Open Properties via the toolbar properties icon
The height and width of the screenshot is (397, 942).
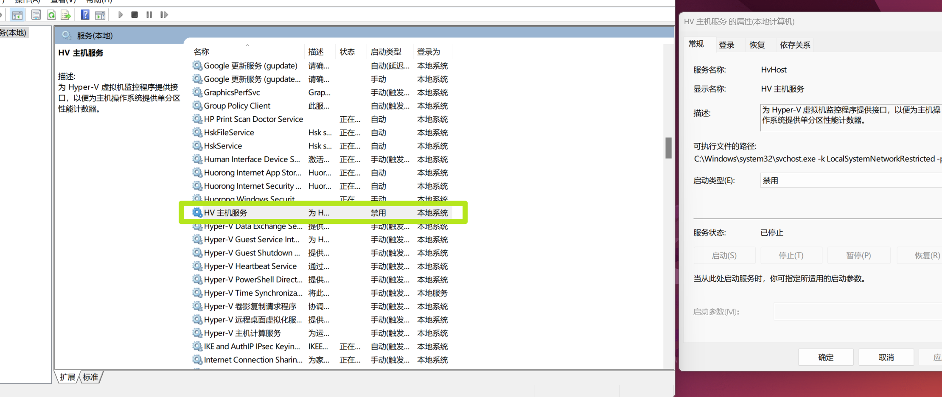point(36,15)
